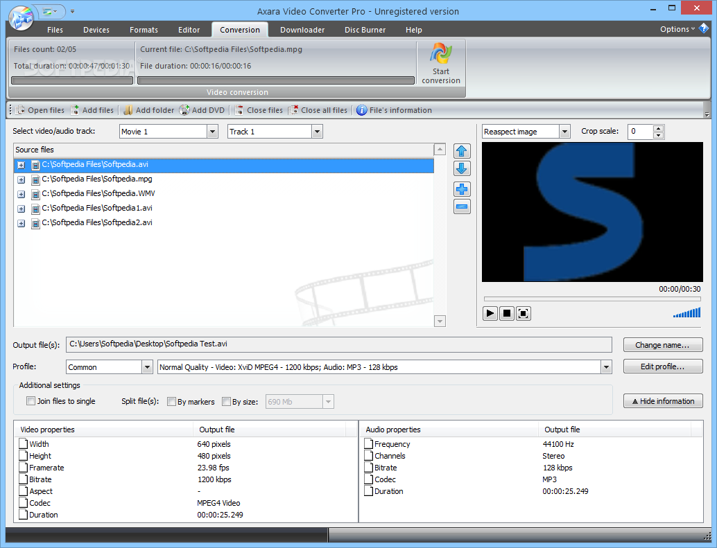The height and width of the screenshot is (548, 717).
Task: Click the Close files toolbar icon
Action: 239,110
